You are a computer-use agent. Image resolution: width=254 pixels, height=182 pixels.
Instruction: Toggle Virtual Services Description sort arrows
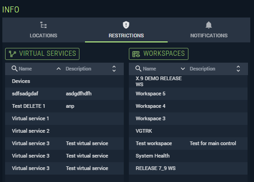click(114, 69)
